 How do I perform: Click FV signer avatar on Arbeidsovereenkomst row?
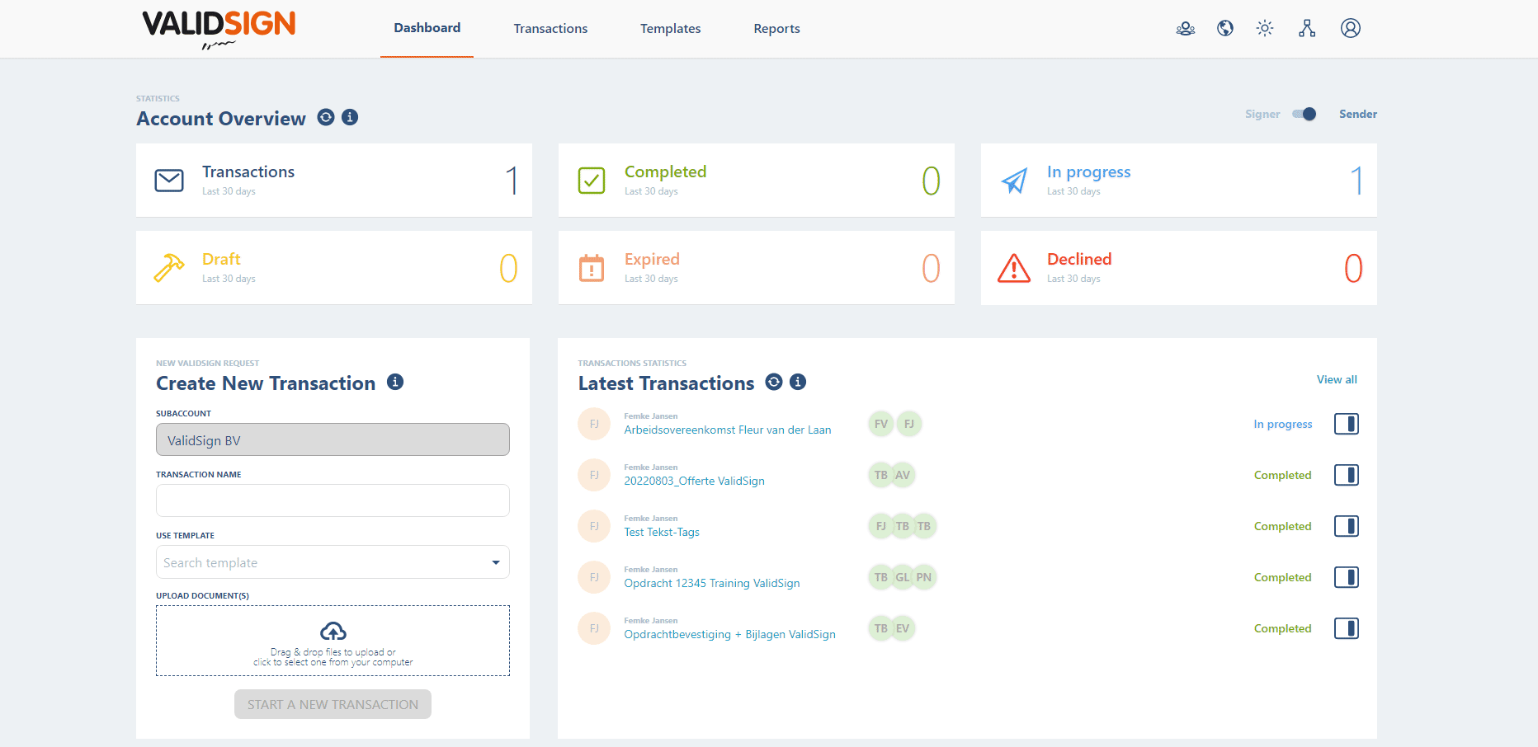[881, 424]
